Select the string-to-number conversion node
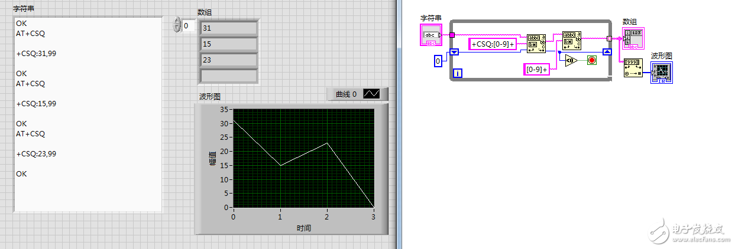This screenshot has height=249, width=735. tap(633, 68)
